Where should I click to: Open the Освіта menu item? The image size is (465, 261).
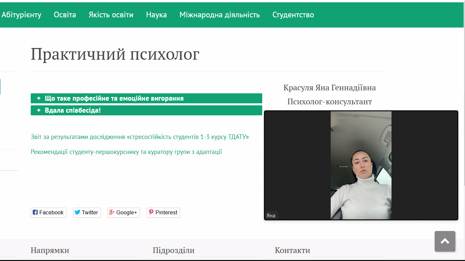click(x=65, y=15)
